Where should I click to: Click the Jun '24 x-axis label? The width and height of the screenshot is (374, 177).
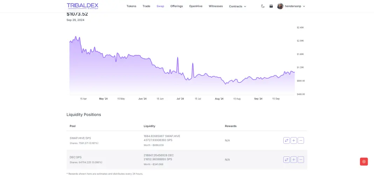pos(143,99)
